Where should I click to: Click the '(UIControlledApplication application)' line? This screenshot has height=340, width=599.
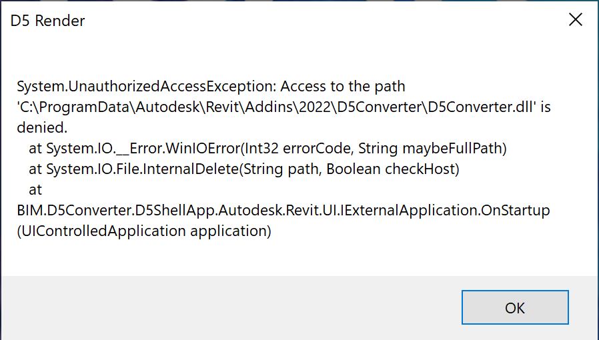coord(144,231)
